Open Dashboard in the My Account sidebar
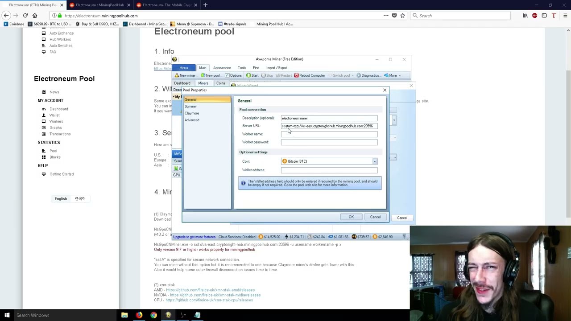Viewport: 571px width, 321px height. point(59,109)
